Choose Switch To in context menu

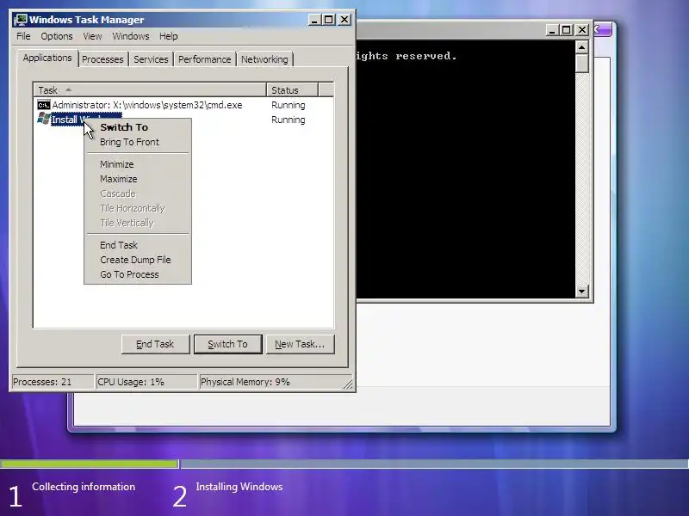click(x=138, y=127)
